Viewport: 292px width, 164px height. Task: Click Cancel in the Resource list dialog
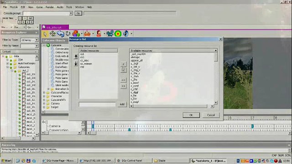point(211,115)
